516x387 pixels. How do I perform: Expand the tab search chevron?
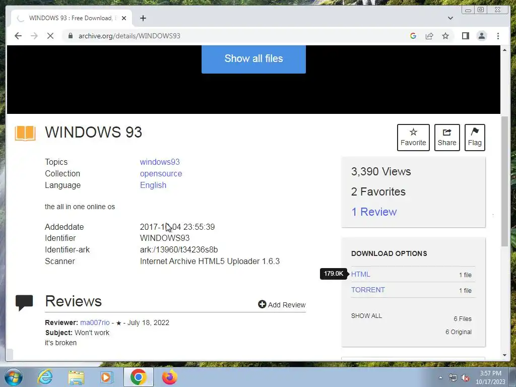click(450, 18)
